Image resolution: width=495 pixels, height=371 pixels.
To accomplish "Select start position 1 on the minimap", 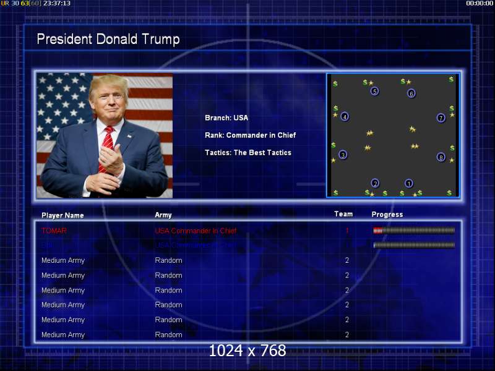I will coord(409,183).
